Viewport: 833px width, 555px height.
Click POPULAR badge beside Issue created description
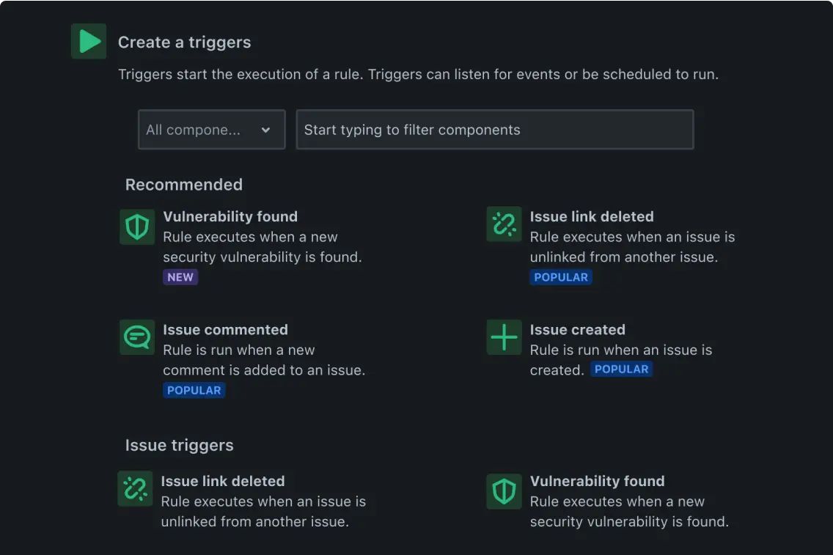(x=621, y=370)
